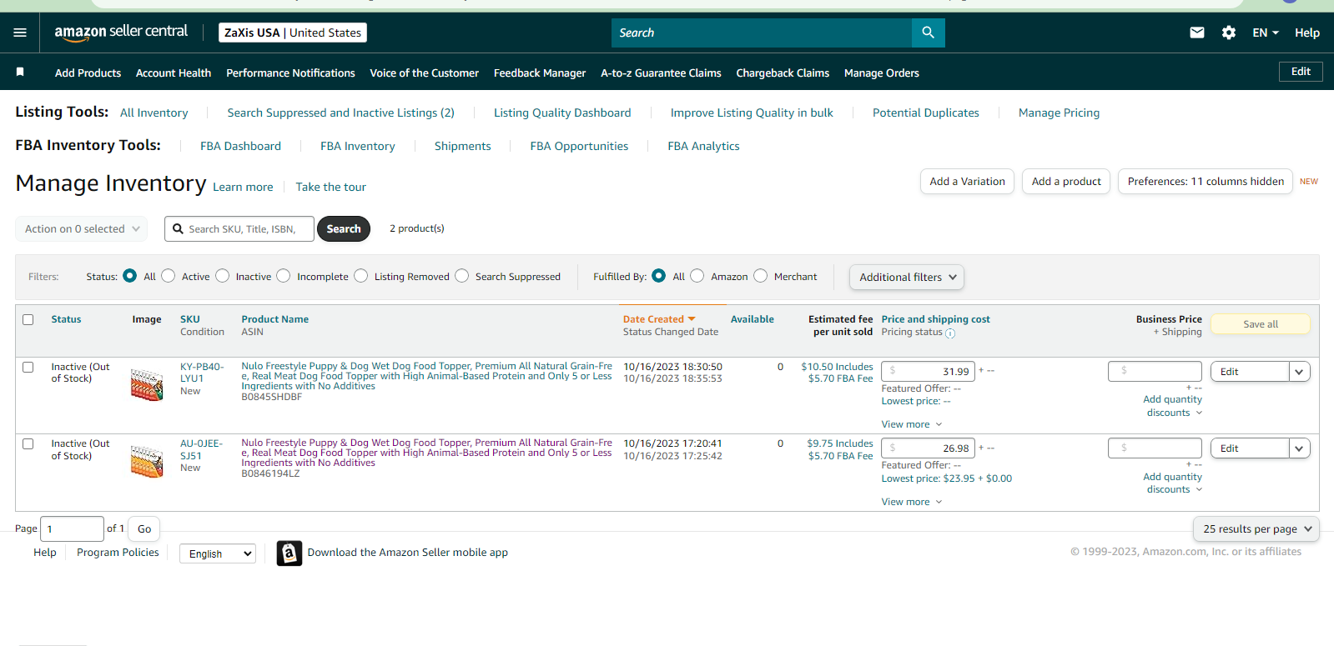Click the Take the tour link
The image size is (1334, 646).
coord(330,187)
